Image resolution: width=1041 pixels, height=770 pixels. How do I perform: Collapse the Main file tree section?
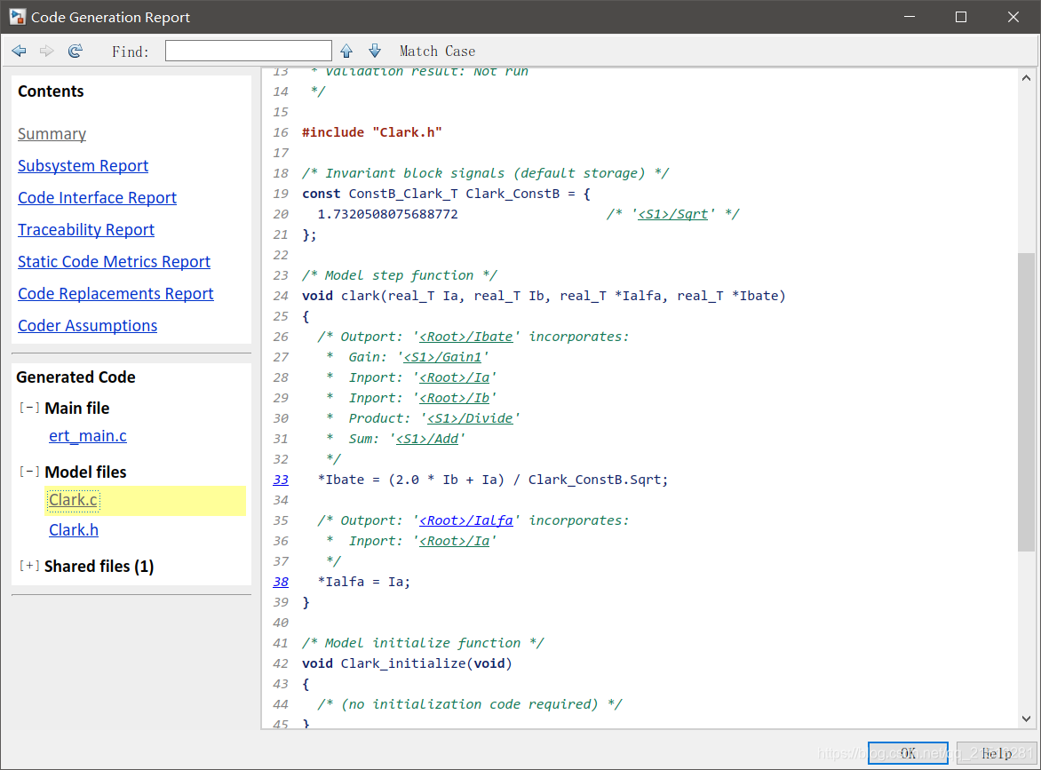coord(28,408)
